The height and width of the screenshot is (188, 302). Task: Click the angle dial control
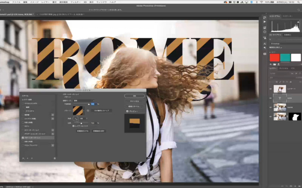pos(75,118)
